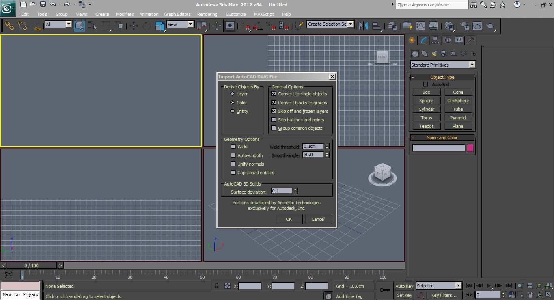
Task: Select the Cameras category icon
Action: pyautogui.click(x=444, y=53)
